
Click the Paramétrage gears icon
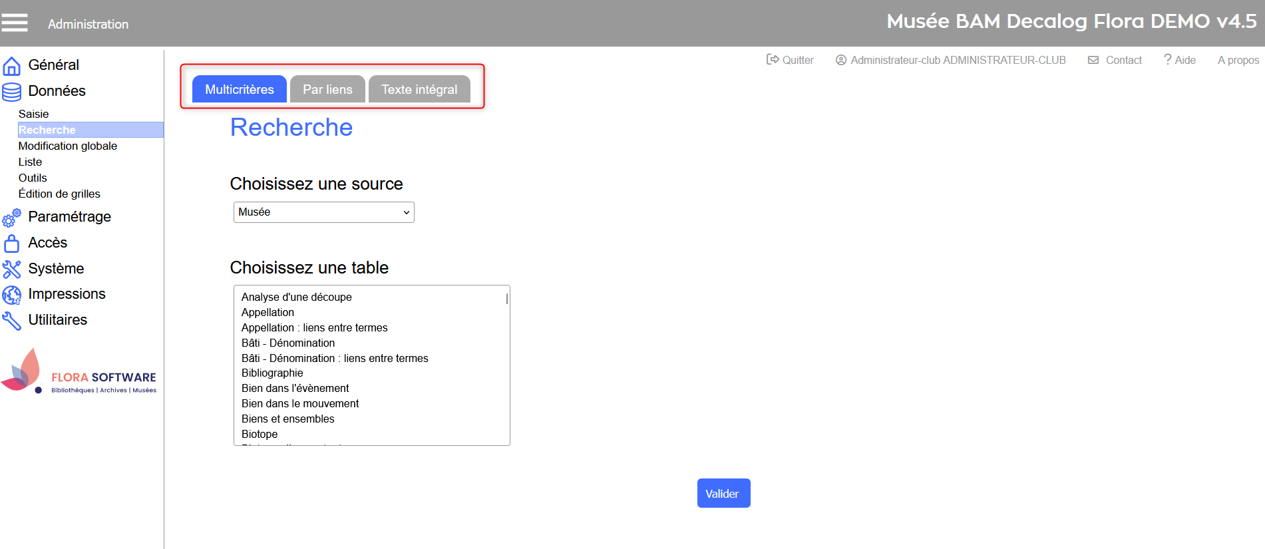11,218
